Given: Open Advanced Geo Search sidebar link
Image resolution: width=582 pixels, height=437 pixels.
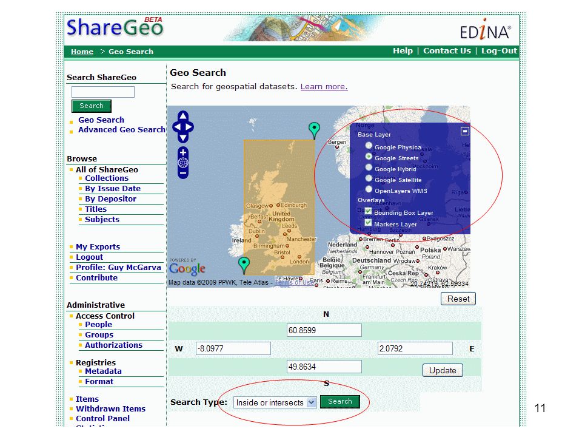Looking at the screenshot, I should point(121,130).
